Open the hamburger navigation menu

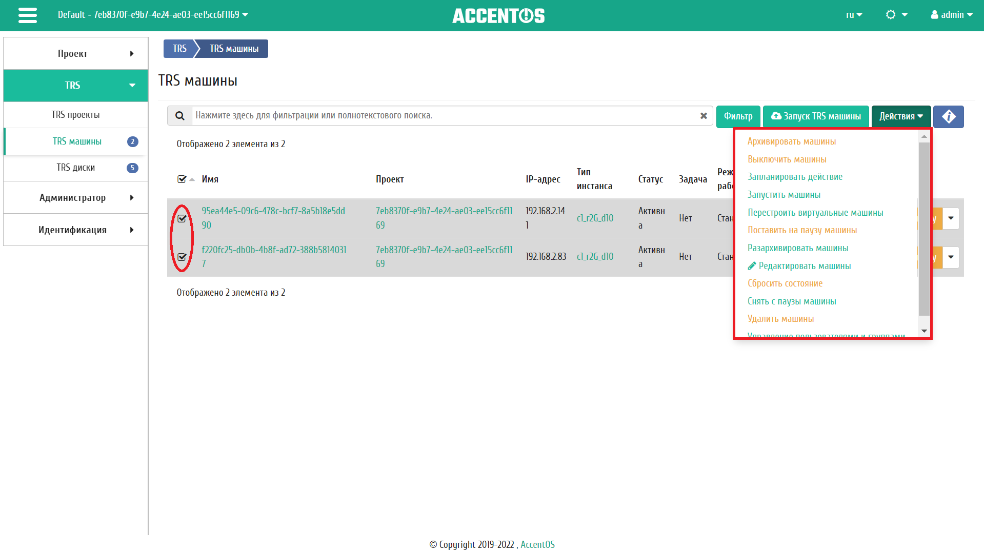click(x=28, y=15)
